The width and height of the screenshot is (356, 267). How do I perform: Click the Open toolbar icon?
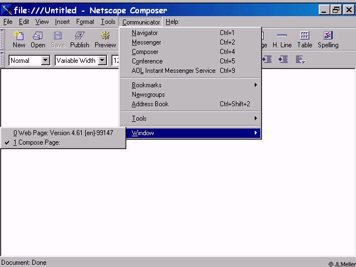[38, 39]
